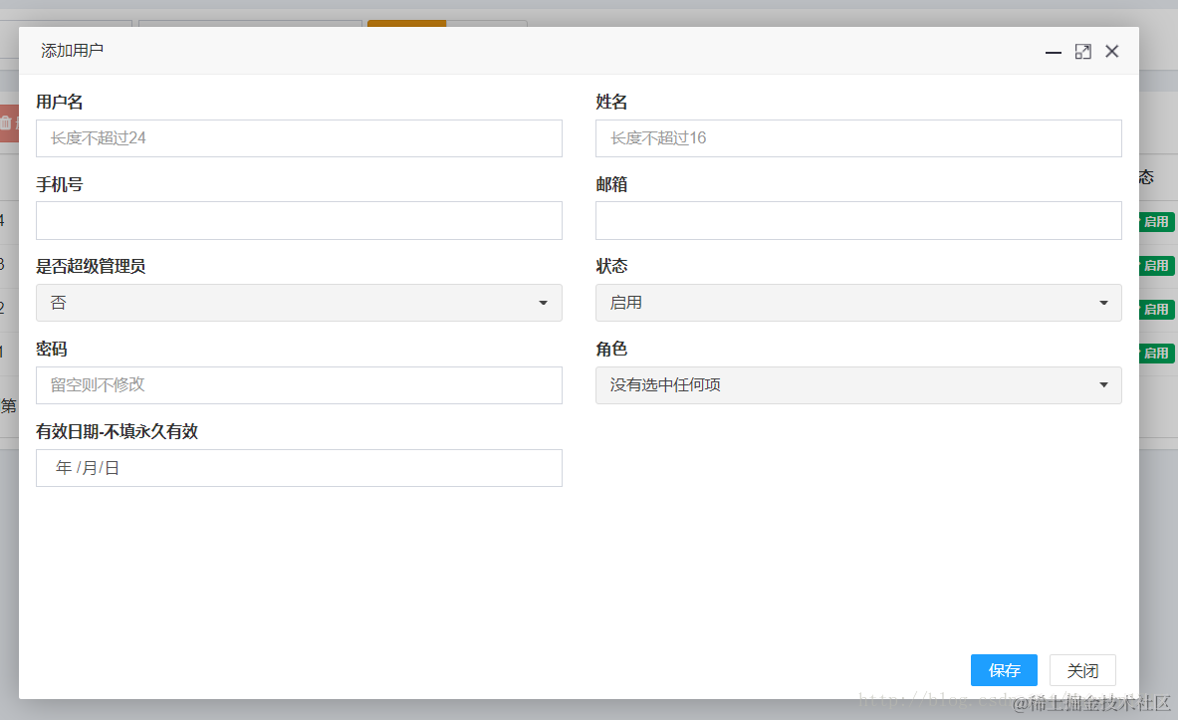Save the new user with 保存
1178x720 pixels.
click(x=1004, y=670)
